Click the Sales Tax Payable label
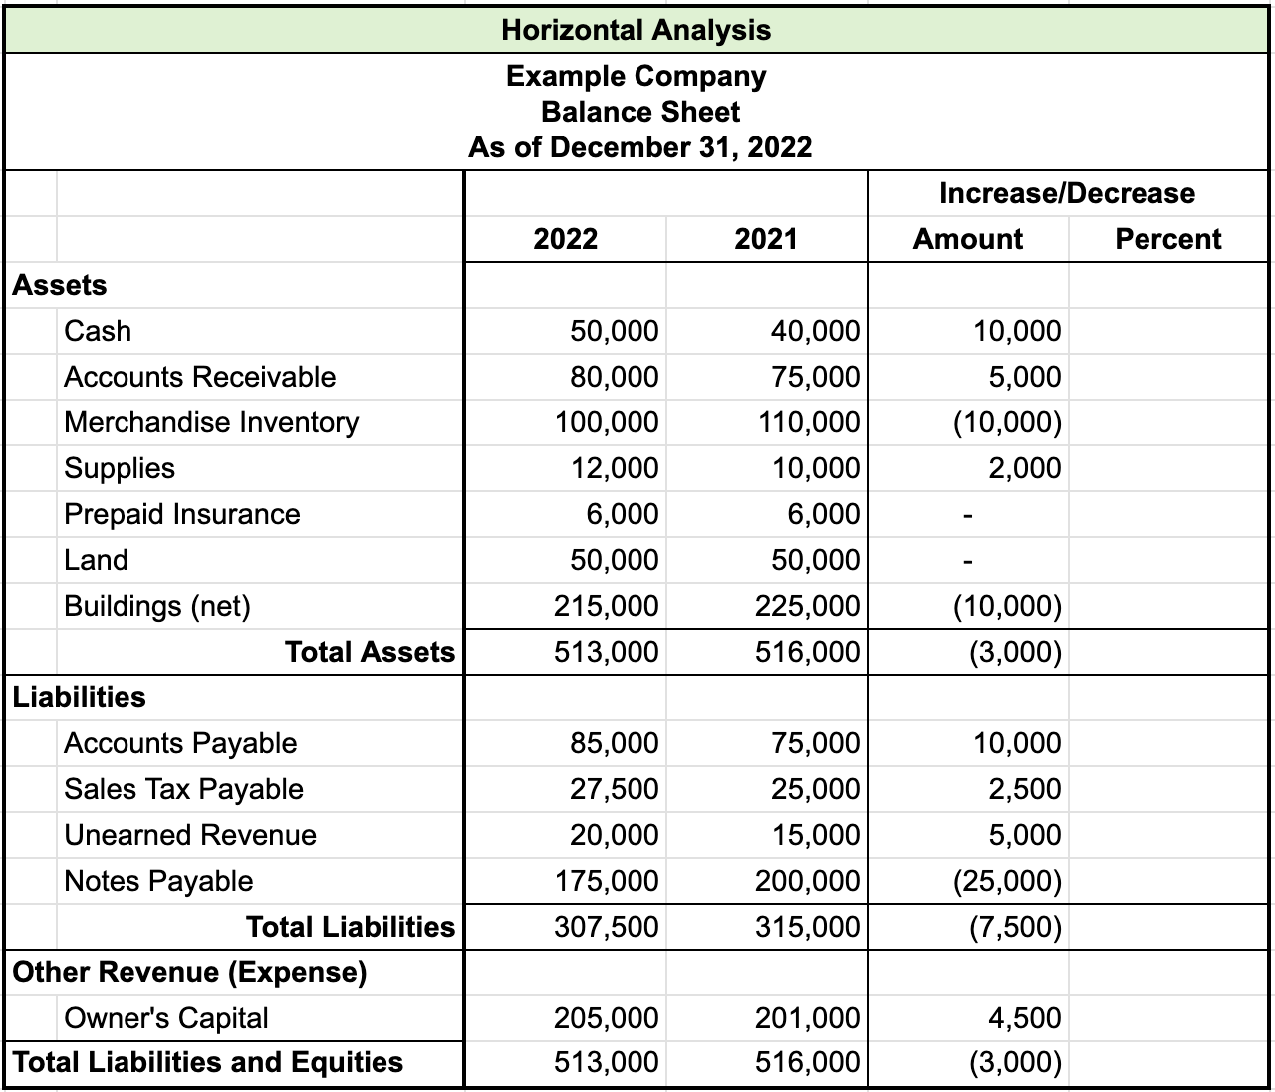The width and height of the screenshot is (1275, 1092). click(184, 789)
